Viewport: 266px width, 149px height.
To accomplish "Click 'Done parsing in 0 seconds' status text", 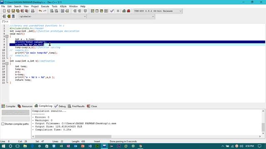I will 123,142.
